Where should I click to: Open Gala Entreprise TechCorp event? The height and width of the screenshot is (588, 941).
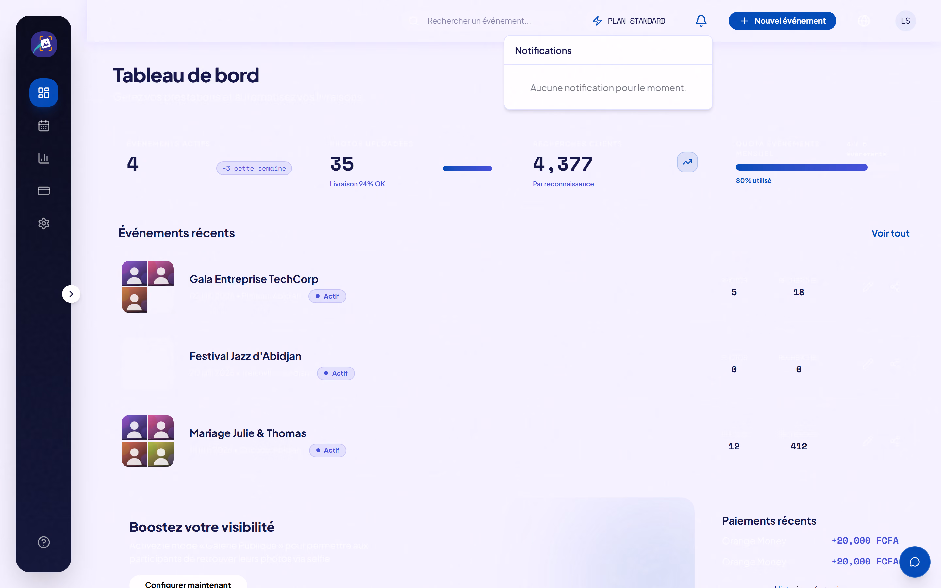tap(254, 279)
